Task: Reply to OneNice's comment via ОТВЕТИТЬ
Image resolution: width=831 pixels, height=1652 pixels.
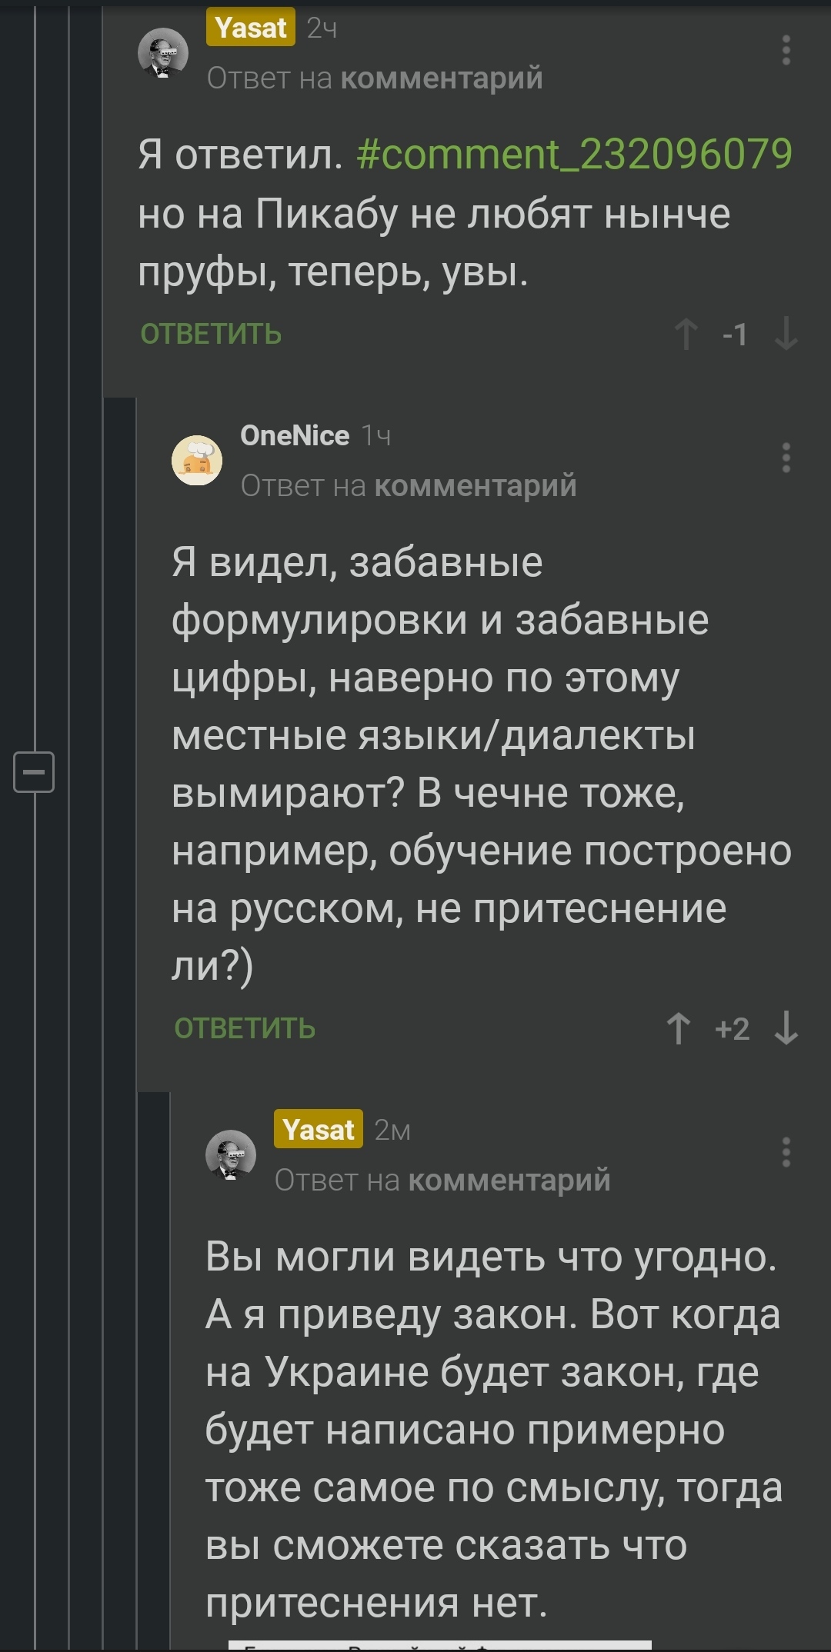Action: tap(245, 1029)
